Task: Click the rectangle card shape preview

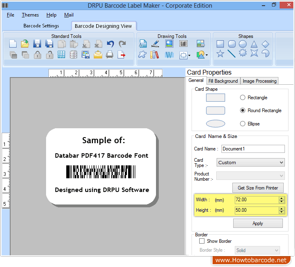Action: coord(215,98)
